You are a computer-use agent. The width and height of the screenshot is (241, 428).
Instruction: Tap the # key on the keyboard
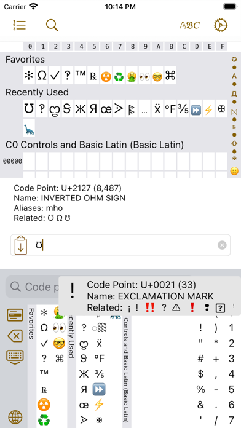point(200,359)
